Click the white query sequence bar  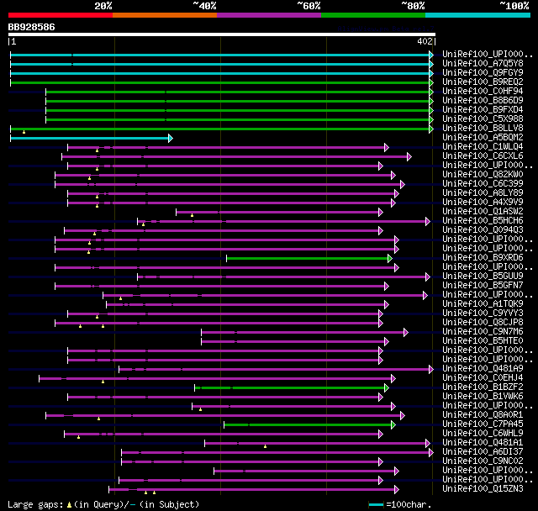click(x=222, y=34)
